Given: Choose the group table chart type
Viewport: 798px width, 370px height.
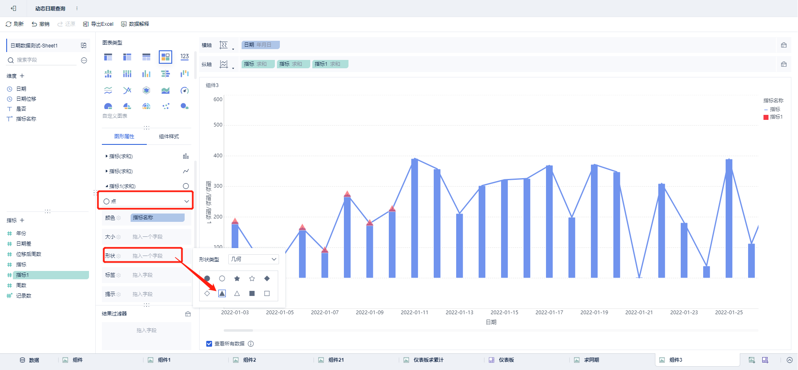Looking at the screenshot, I should coord(108,57).
